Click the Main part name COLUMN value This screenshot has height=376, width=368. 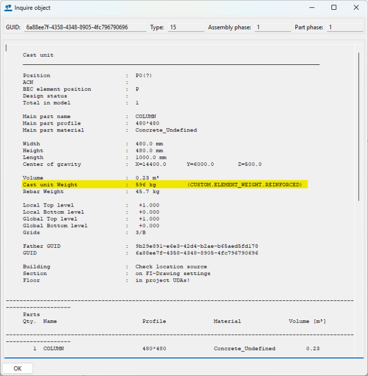click(x=146, y=116)
